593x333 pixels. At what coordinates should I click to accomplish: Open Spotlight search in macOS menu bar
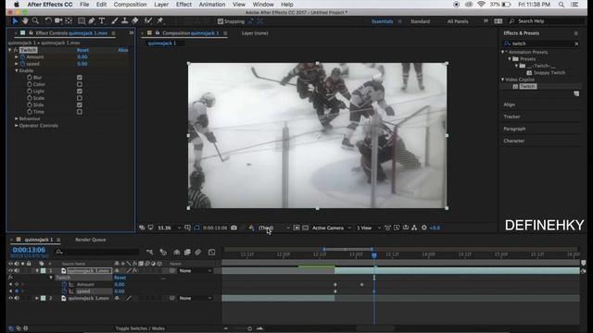[x=561, y=5]
